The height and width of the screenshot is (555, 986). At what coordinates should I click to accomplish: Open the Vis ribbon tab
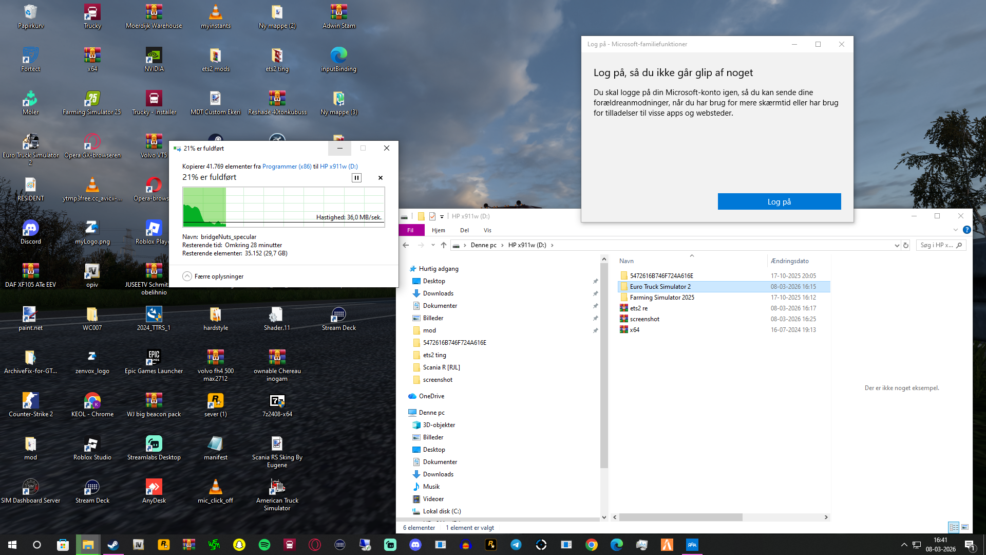(487, 230)
